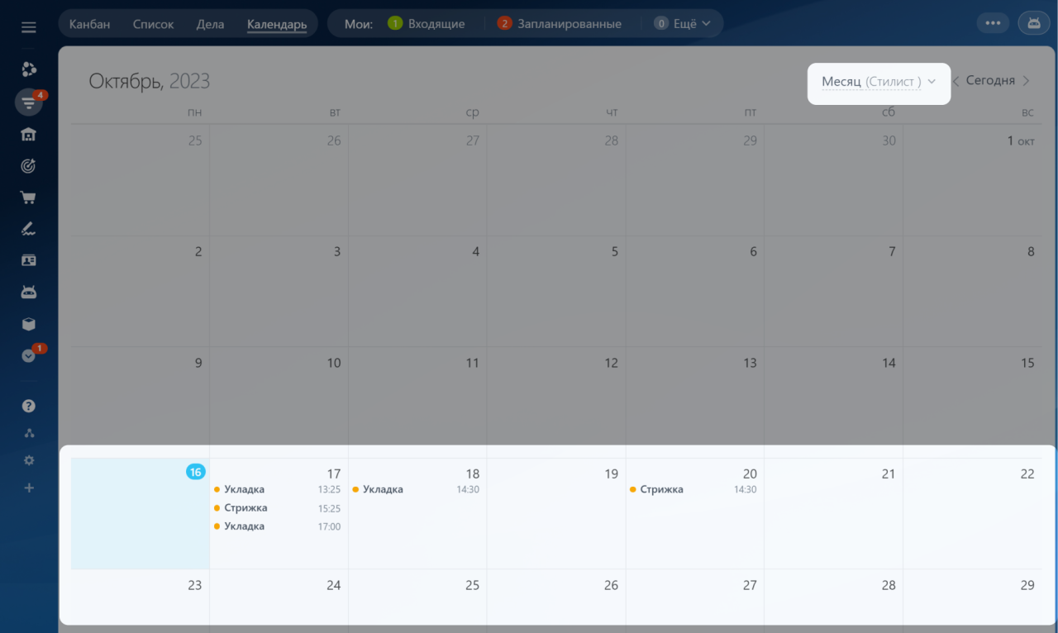Open Укладка event at 17:00 on 17th
The height and width of the screenshot is (633, 1058).
278,526
